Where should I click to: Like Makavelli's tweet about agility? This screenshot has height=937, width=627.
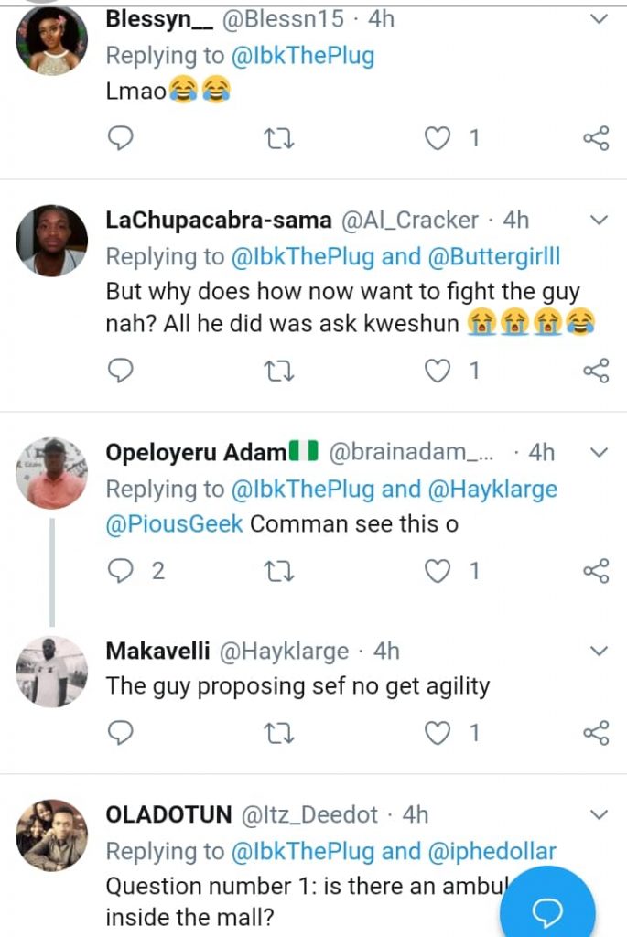439,732
